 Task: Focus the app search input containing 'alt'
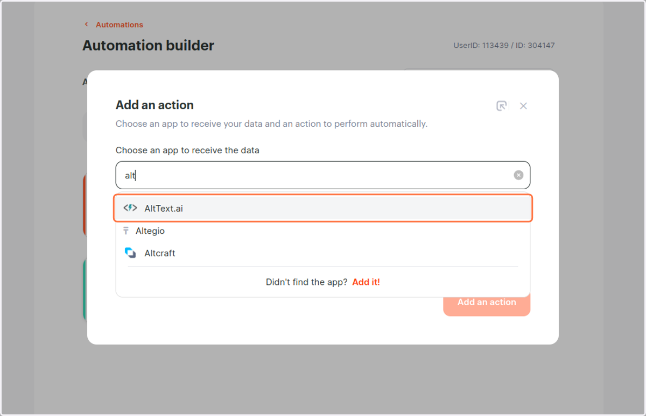coord(323,175)
